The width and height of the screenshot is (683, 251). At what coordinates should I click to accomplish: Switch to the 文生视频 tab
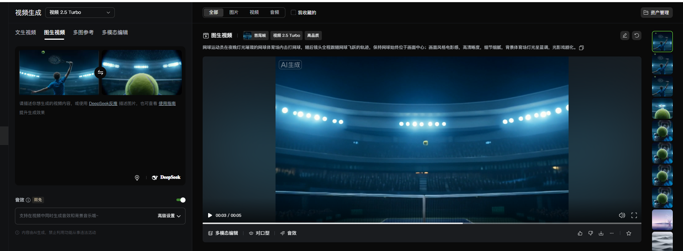click(26, 32)
